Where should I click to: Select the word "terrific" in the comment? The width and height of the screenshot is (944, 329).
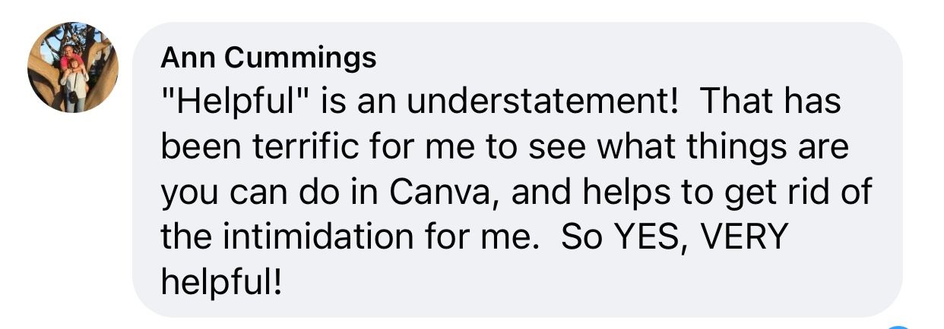click(291, 146)
